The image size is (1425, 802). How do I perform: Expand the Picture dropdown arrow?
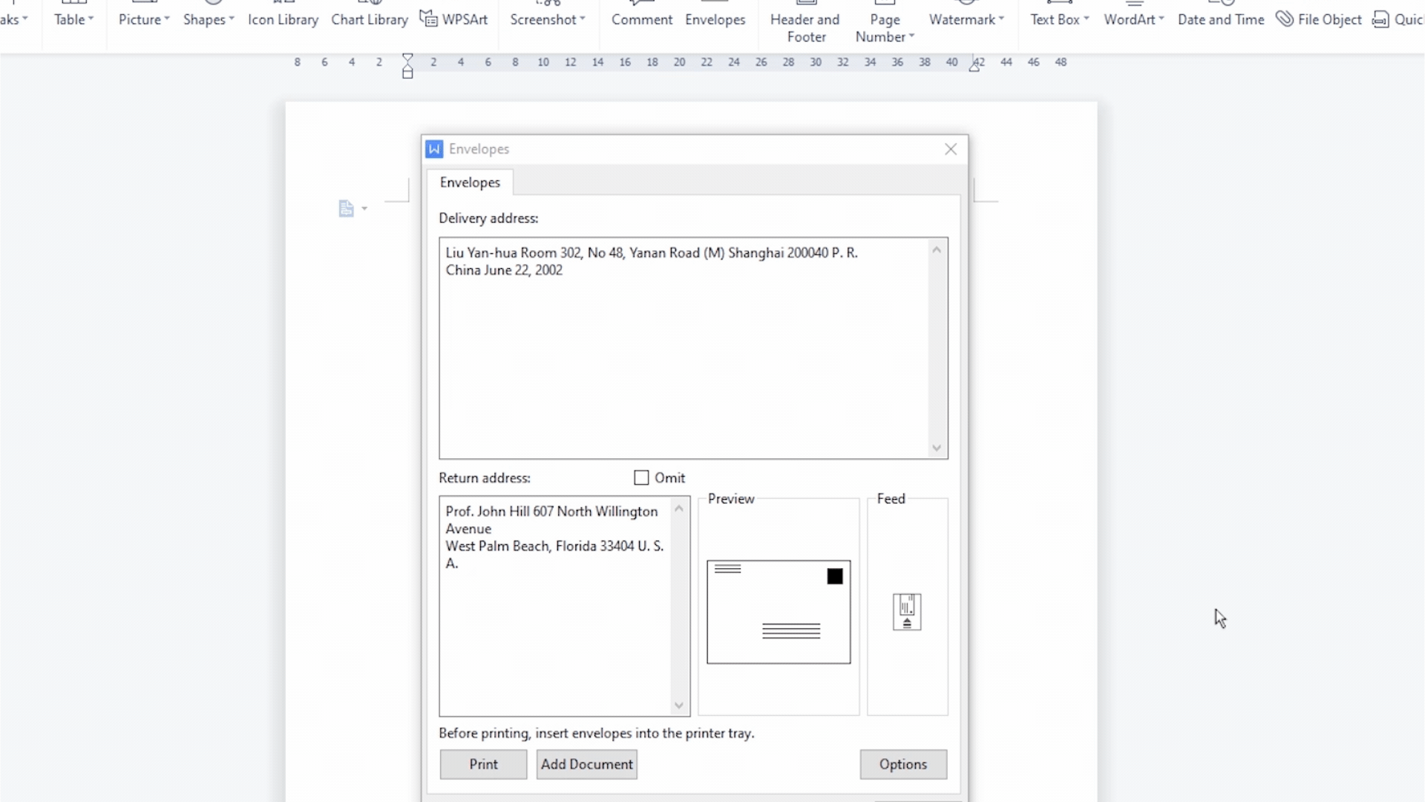[167, 19]
